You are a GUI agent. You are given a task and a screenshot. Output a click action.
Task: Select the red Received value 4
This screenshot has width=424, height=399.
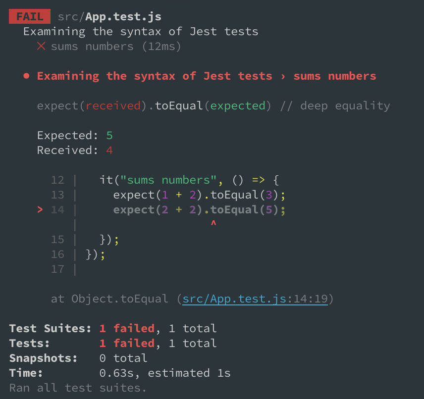click(109, 150)
